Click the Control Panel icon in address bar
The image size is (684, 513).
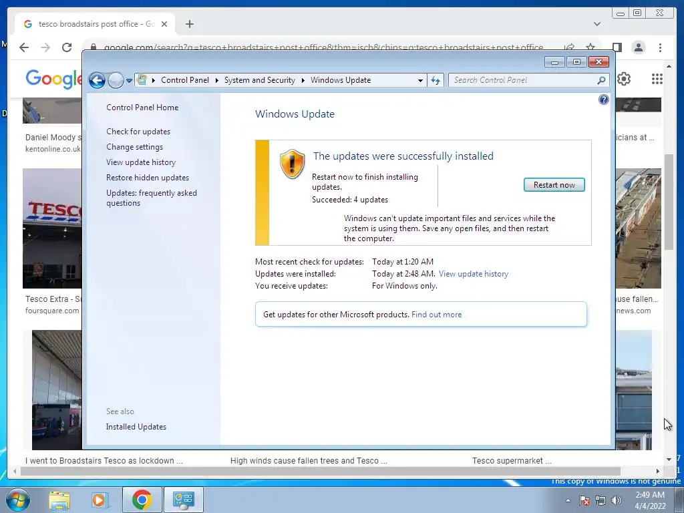point(142,80)
